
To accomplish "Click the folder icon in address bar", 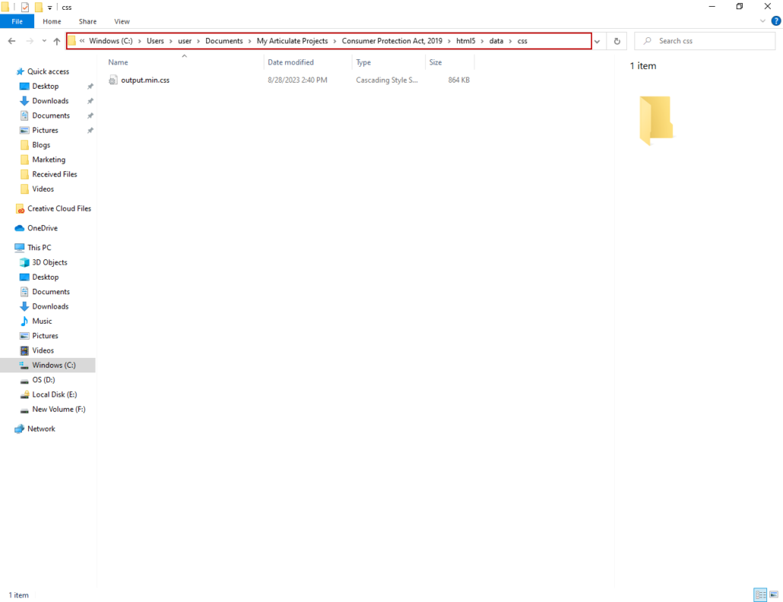I will tap(72, 41).
